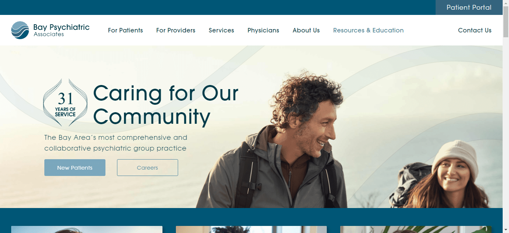Expand the Services navigation item
Image resolution: width=509 pixels, height=233 pixels.
pos(221,30)
